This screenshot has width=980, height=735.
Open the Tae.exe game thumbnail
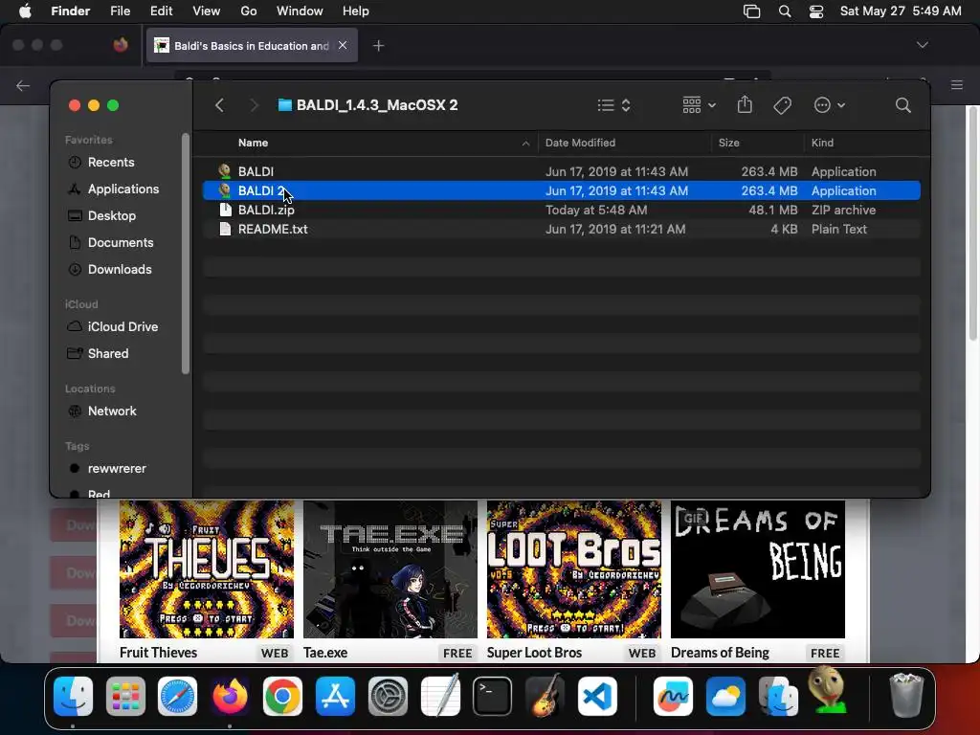pyautogui.click(x=390, y=568)
